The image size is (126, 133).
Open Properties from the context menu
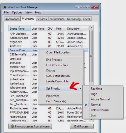tap(53, 96)
